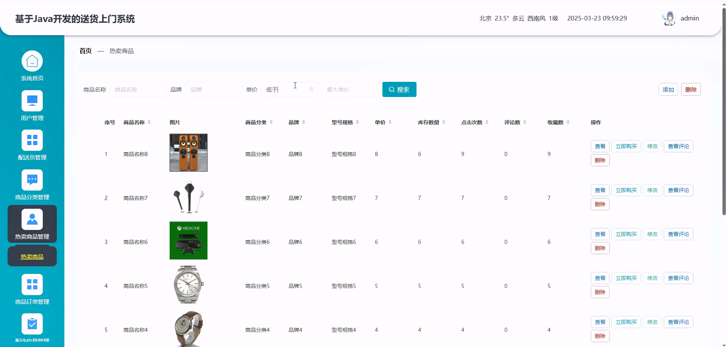This screenshot has width=727, height=347.
Task: Open the bluetooth earphones product image
Action: point(189,197)
